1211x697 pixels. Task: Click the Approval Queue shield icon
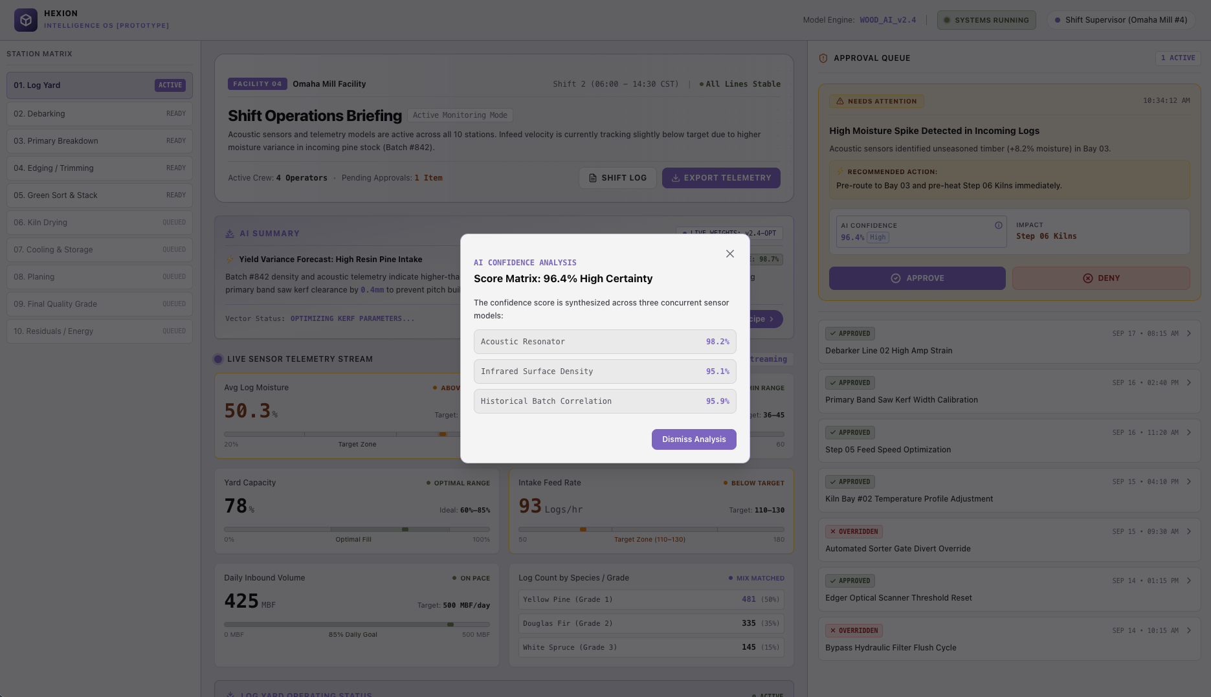[823, 58]
